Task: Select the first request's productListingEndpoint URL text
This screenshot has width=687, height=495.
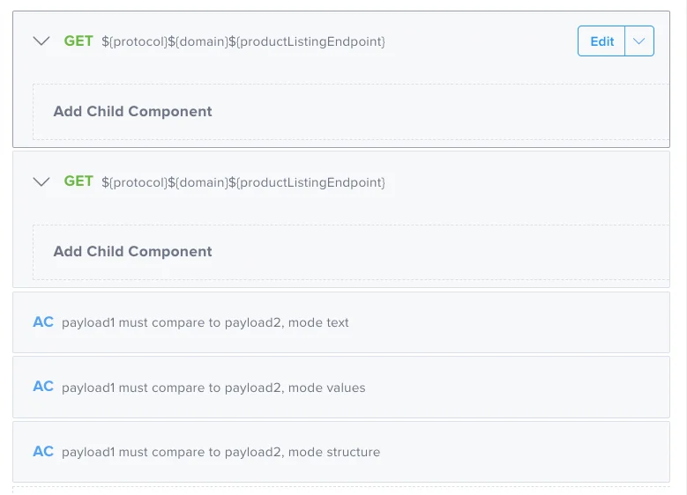Action: tap(243, 41)
